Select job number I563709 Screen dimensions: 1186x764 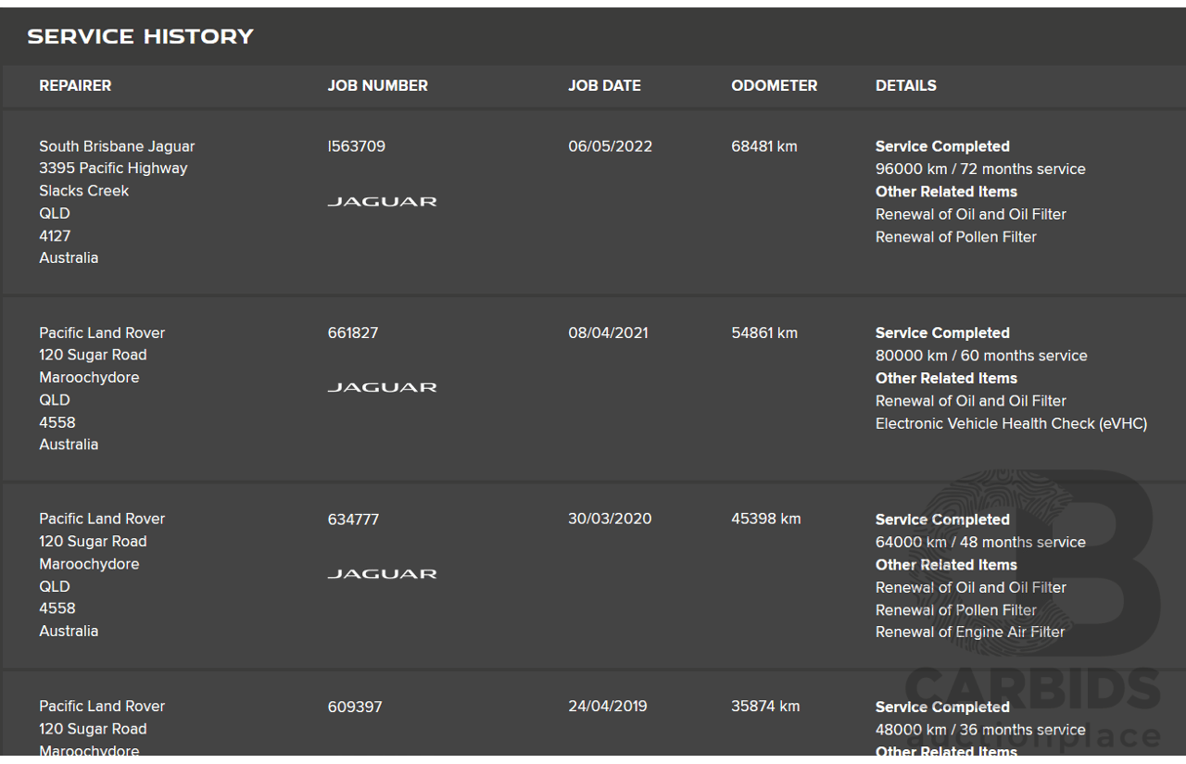356,146
